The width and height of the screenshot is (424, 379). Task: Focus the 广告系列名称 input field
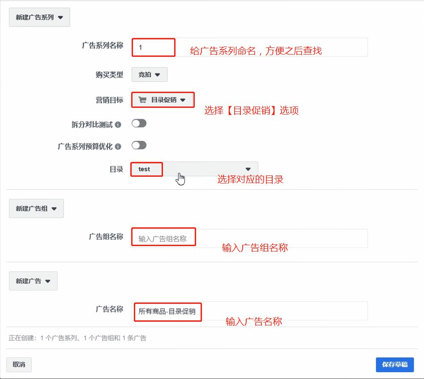click(249, 47)
